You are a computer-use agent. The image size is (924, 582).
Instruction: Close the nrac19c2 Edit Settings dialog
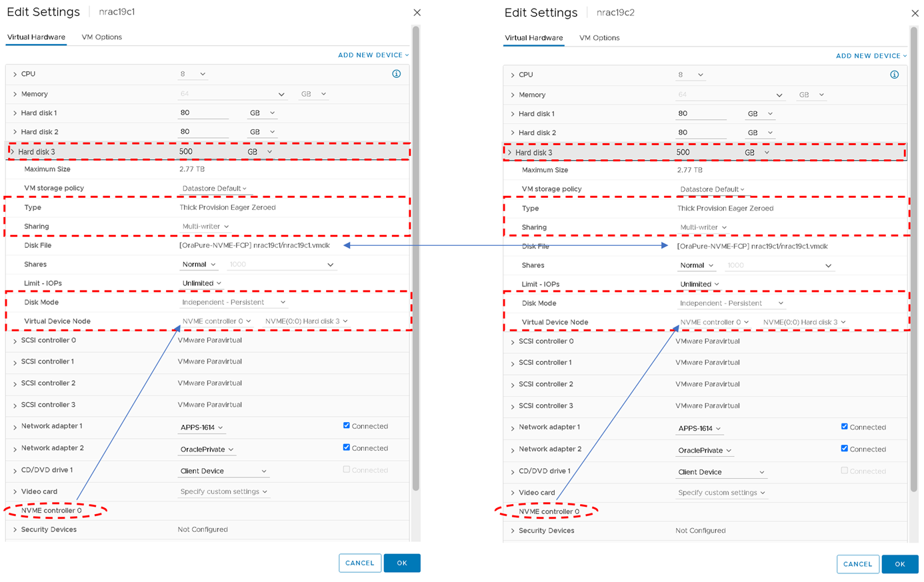coord(915,13)
